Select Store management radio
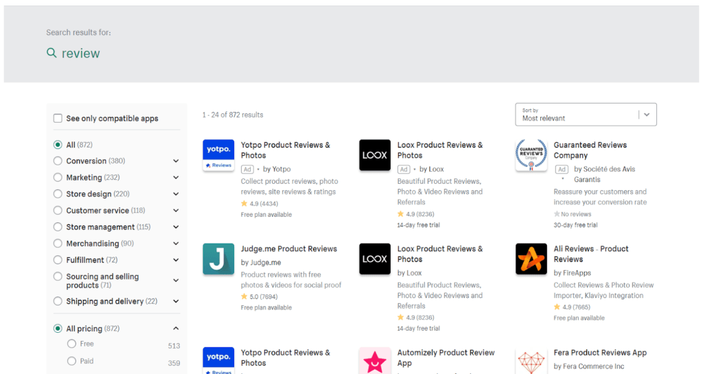Viewport: 703px width, 374px height. pyautogui.click(x=58, y=227)
